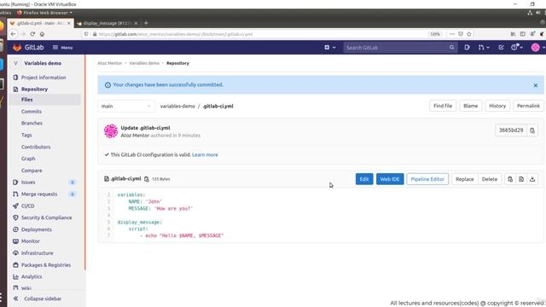The width and height of the screenshot is (546, 307).
Task: Click the Firefox address bar URL
Action: 176,34
